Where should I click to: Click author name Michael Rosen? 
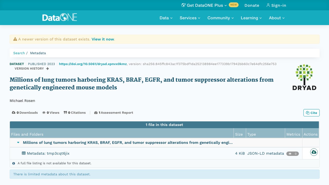(22, 101)
